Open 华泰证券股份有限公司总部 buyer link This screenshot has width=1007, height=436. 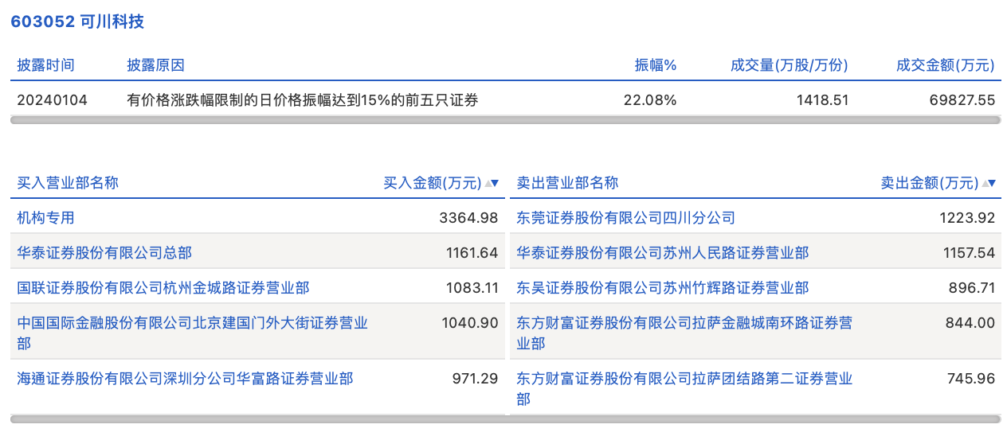pos(104,252)
